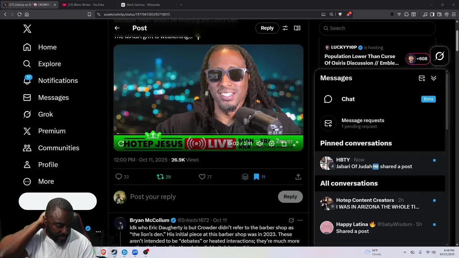Open the Oct 11 timestamp on the reply
Viewport: 459px width, 258px height.
(x=220, y=220)
